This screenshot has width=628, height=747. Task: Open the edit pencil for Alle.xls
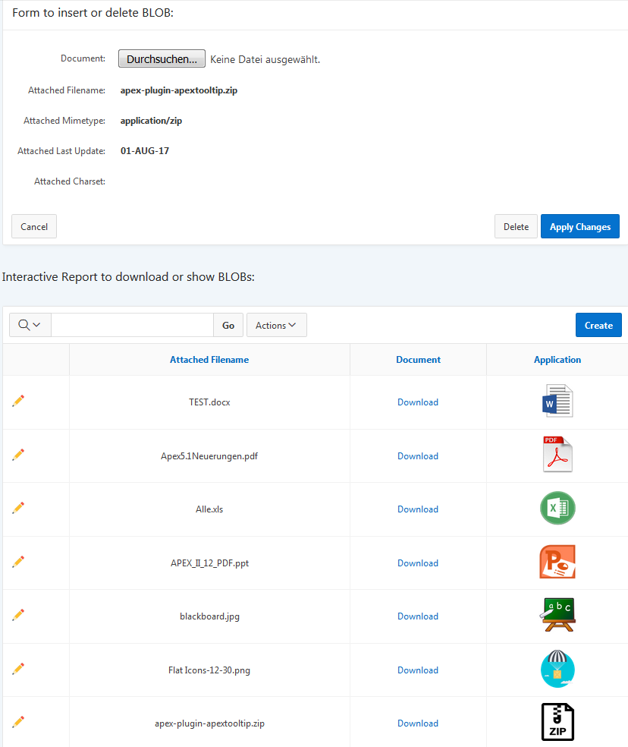click(x=18, y=508)
